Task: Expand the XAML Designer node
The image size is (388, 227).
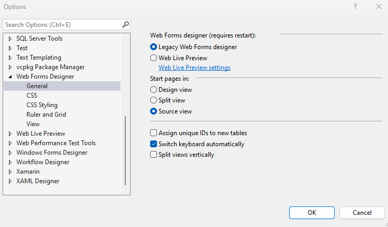Action: 10,181
